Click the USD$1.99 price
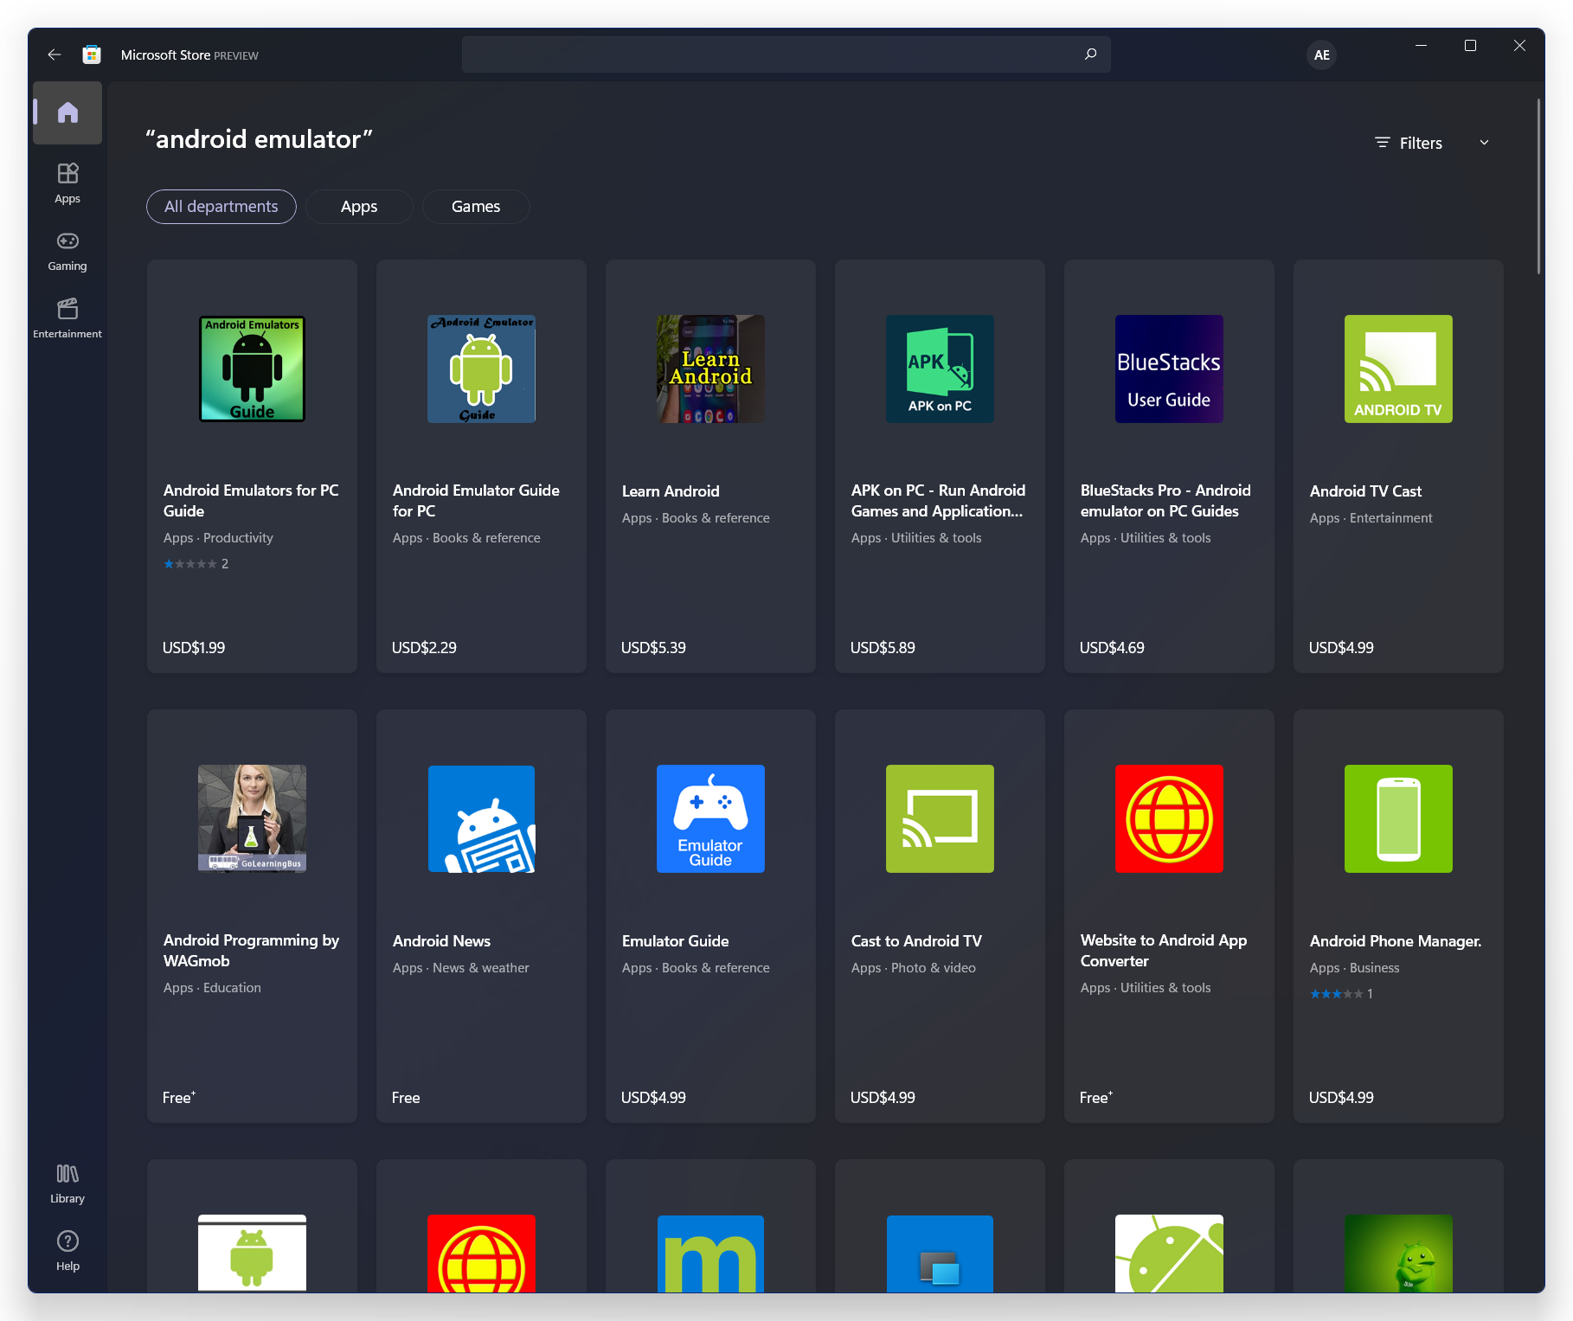 point(194,648)
